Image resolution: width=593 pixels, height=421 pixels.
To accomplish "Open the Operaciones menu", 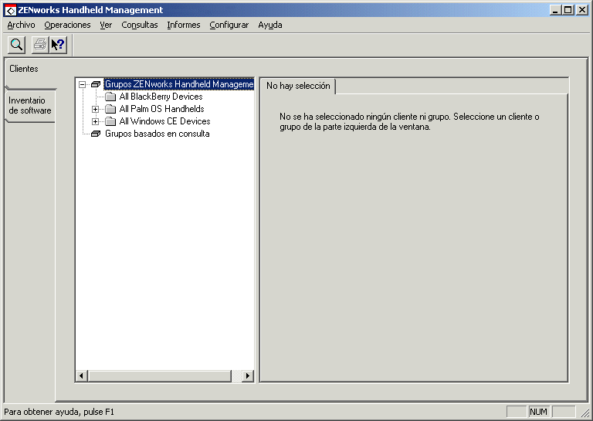I will point(67,25).
